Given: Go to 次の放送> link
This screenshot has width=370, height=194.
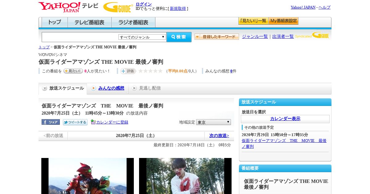Looking at the screenshot, I should pyautogui.click(x=219, y=135).
